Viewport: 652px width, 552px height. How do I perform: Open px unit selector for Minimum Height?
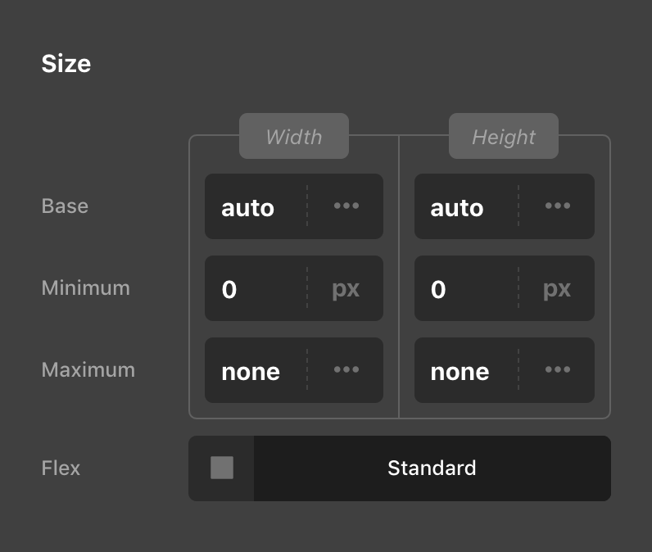(x=557, y=289)
